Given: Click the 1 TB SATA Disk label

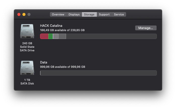Looking at the screenshot, I should (27, 82).
